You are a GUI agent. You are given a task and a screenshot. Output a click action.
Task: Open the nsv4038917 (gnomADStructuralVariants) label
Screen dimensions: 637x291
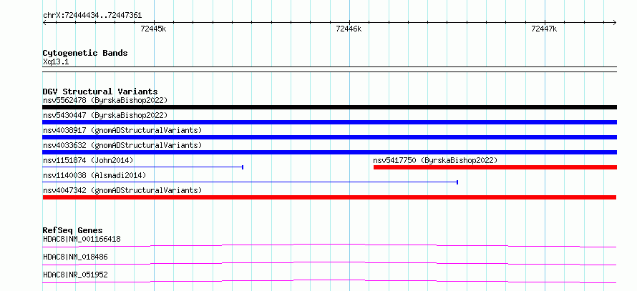122,130
